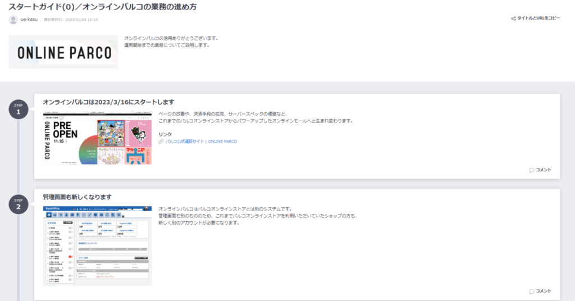Click the ue-kasu user avatar icon
The width and height of the screenshot is (575, 301).
point(13,20)
